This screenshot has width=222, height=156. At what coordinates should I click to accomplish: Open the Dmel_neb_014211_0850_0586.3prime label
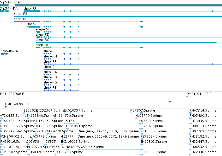point(108,131)
